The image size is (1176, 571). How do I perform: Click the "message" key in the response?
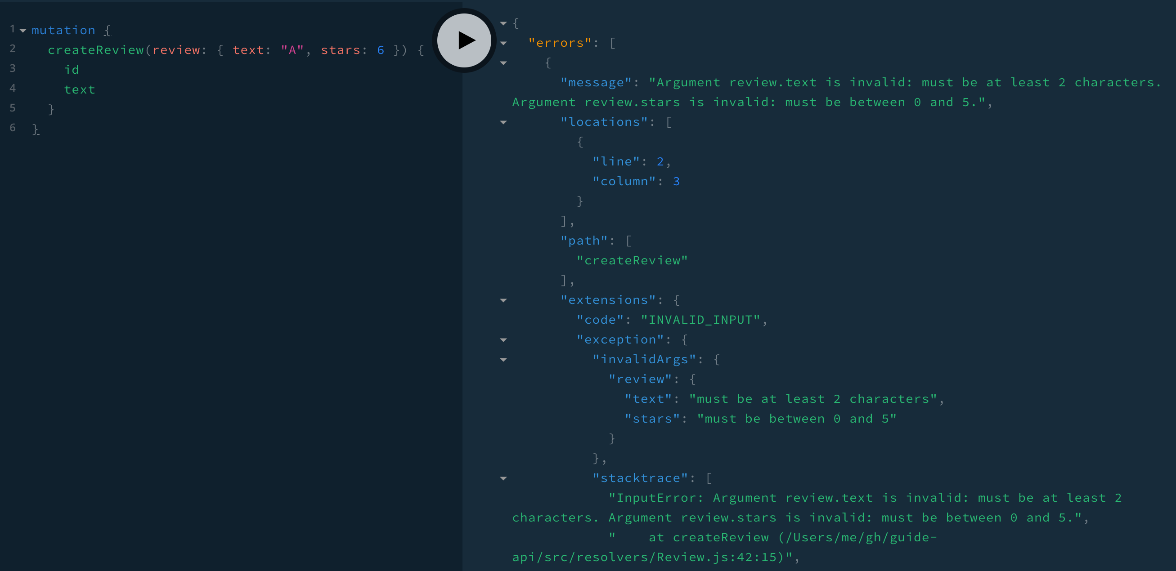coord(596,82)
